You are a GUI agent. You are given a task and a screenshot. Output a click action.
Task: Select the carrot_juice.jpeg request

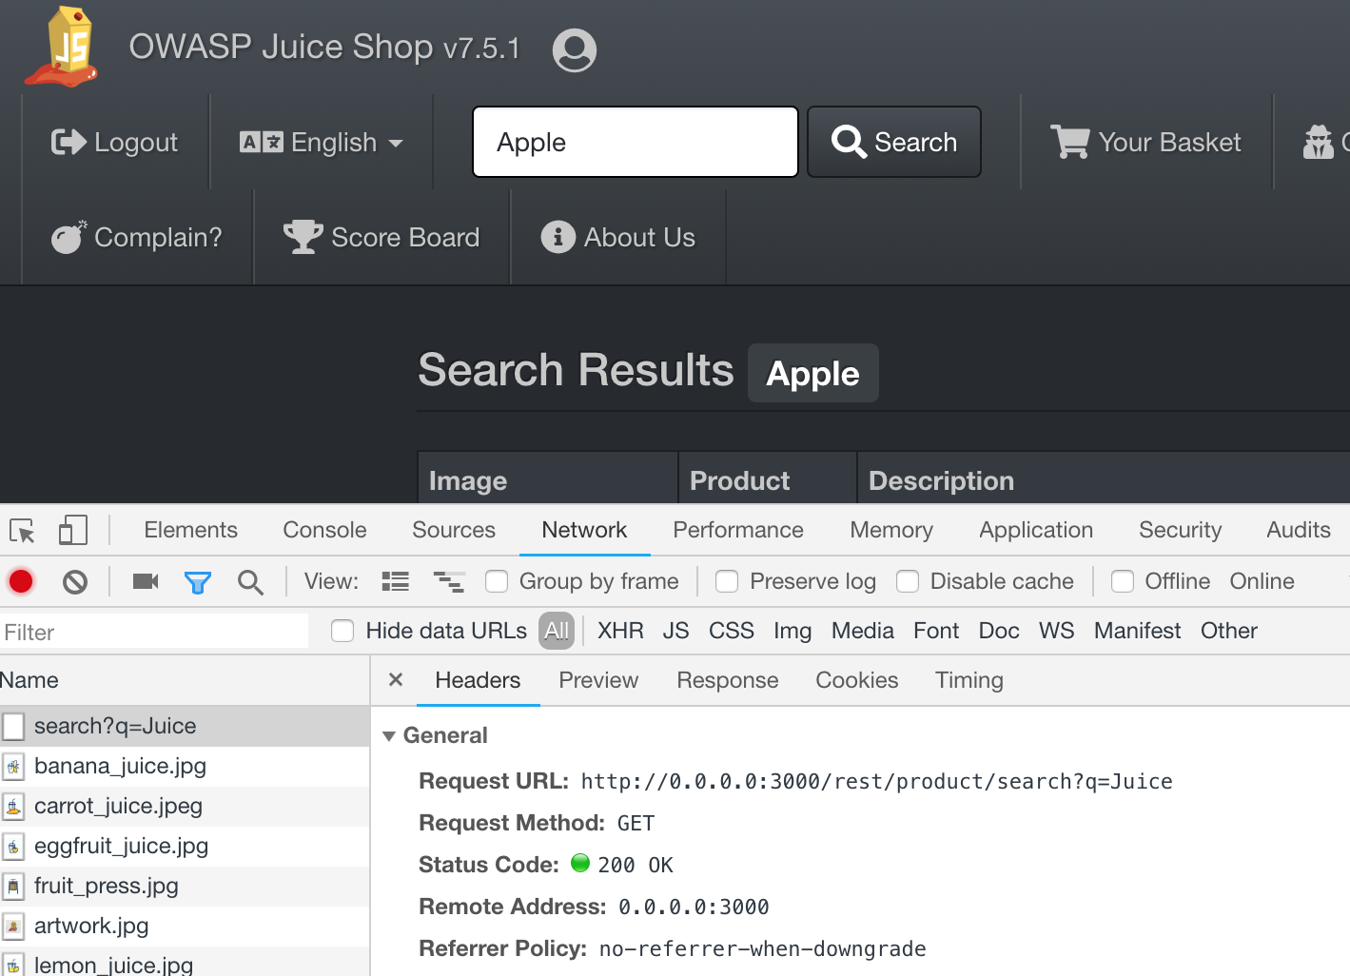coord(185,806)
